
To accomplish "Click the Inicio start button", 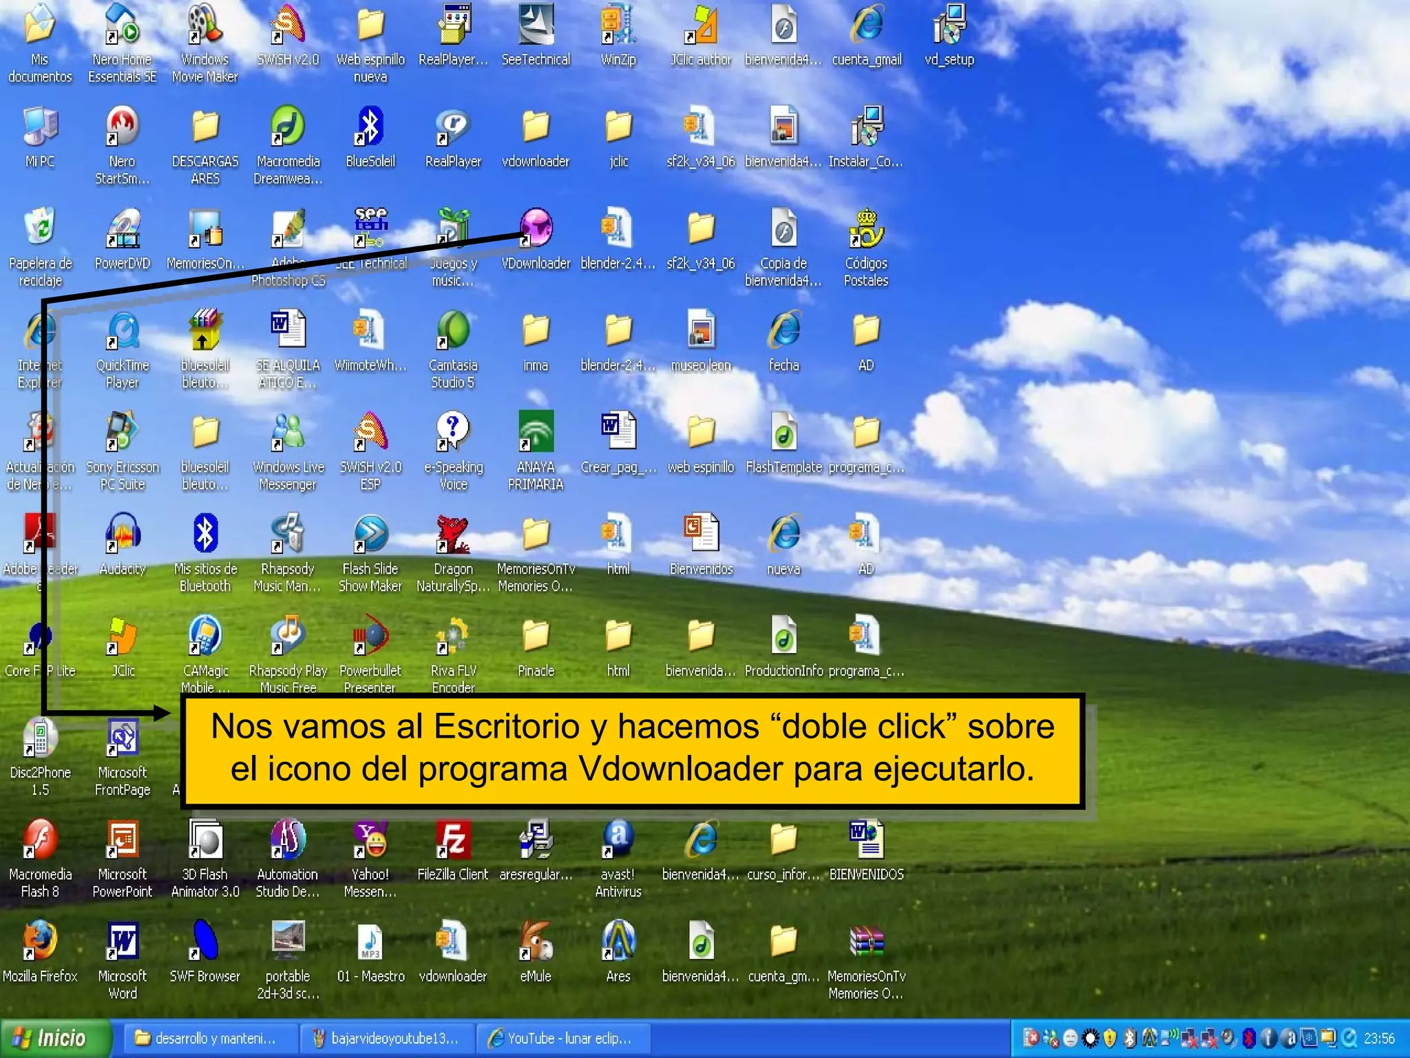I will pos(55,1038).
